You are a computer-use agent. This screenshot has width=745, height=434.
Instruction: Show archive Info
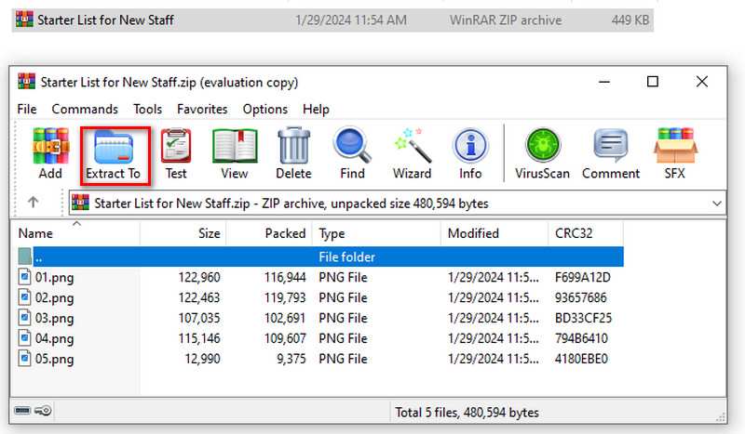tap(470, 145)
